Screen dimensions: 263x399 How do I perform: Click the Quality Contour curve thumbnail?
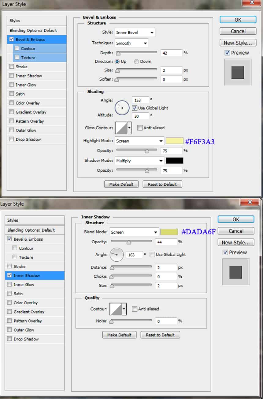(116, 309)
